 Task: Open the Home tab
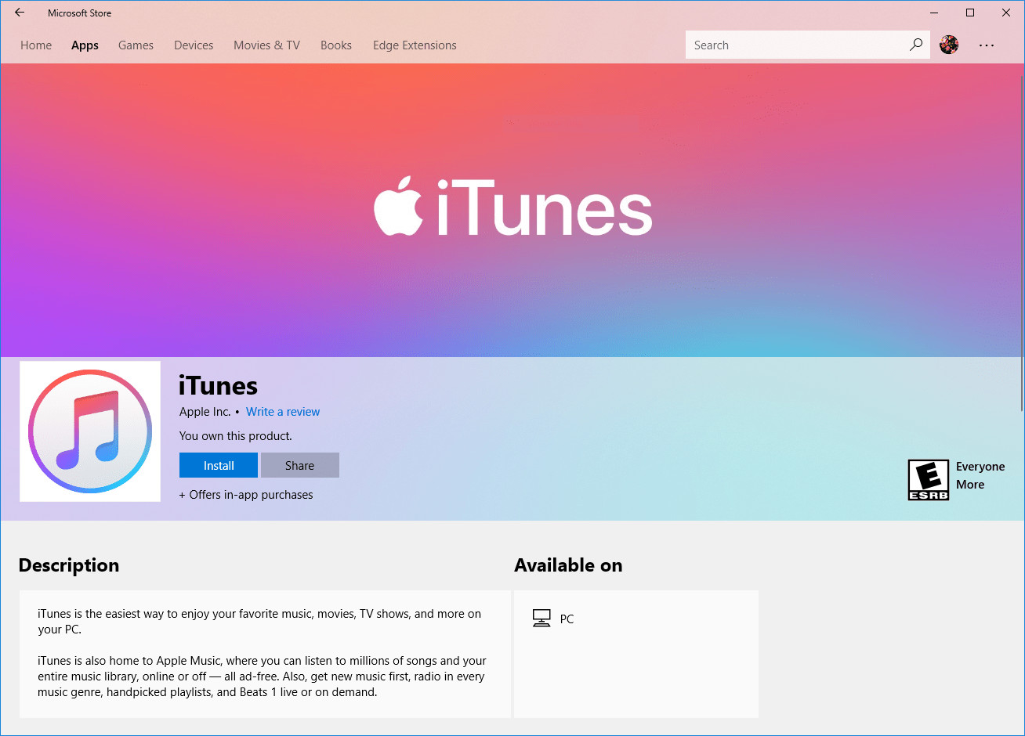click(x=36, y=45)
